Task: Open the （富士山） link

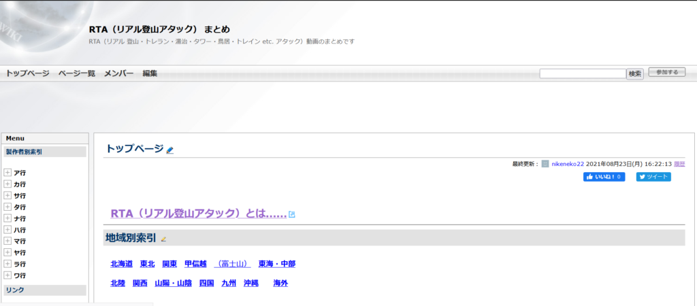Action: coord(233,265)
